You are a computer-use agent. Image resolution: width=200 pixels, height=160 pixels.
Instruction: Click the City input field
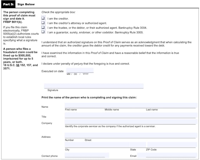tap(97, 145)
